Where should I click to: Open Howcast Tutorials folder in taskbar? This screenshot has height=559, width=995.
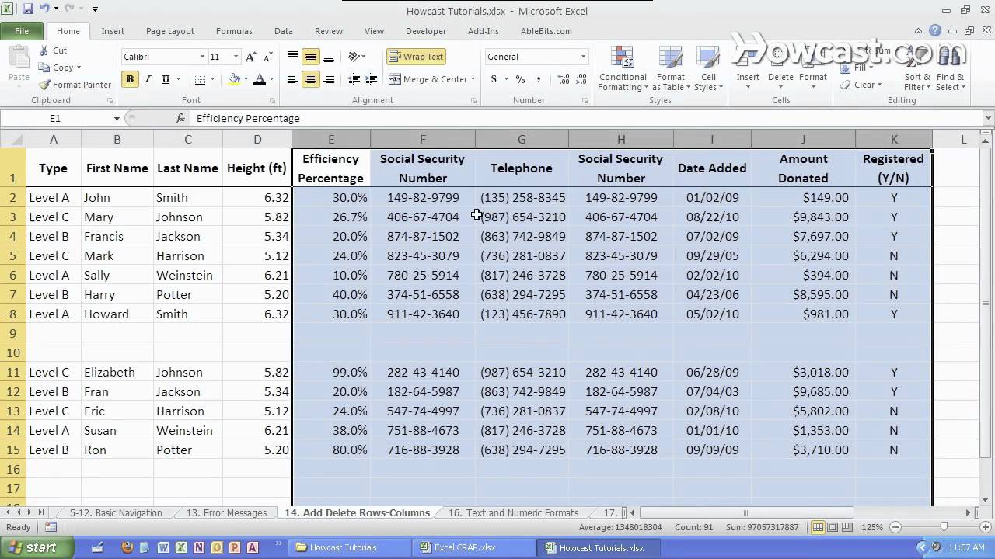(351, 547)
